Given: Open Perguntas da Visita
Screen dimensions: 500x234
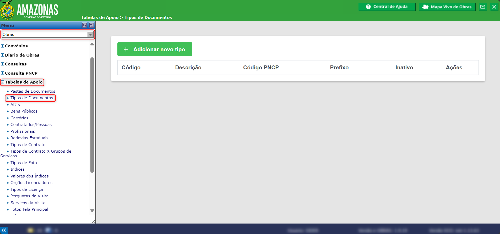Looking at the screenshot, I should pyautogui.click(x=29, y=196).
